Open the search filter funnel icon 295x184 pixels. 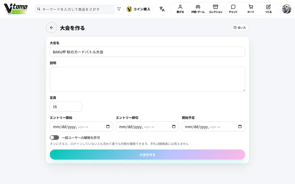[119, 9]
